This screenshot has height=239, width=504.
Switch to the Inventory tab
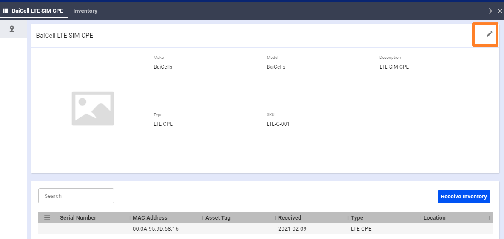point(85,11)
